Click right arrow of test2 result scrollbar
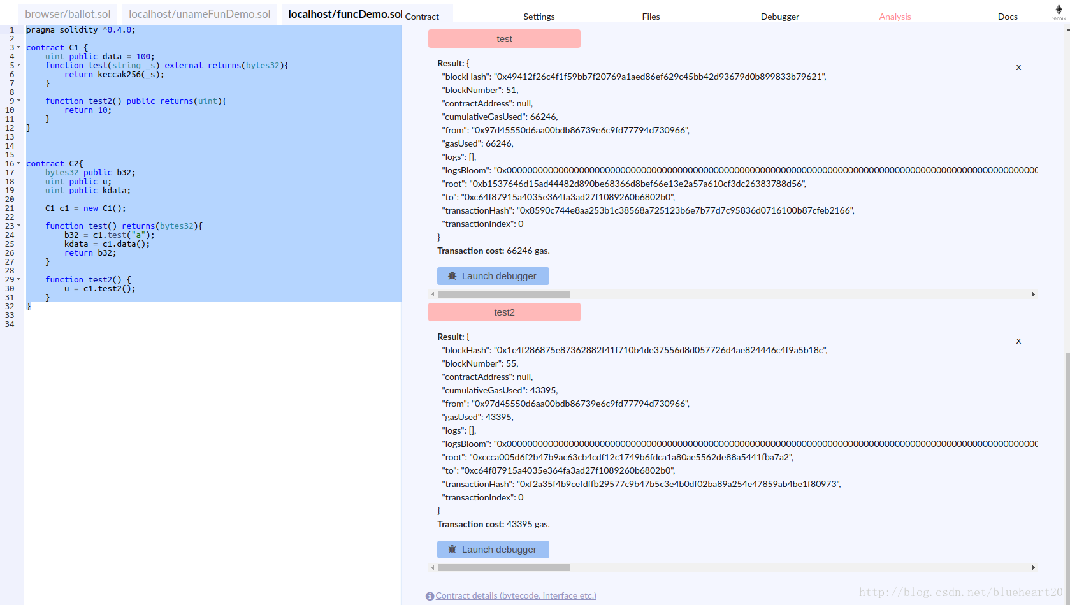The width and height of the screenshot is (1070, 605). coord(1034,568)
